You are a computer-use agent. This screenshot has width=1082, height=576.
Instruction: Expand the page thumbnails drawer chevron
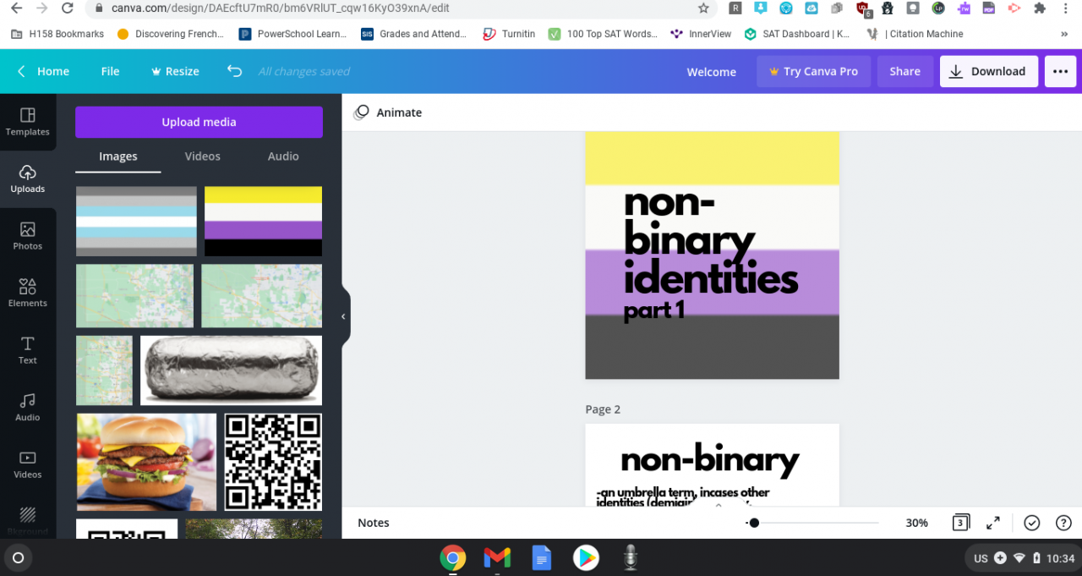(x=719, y=505)
